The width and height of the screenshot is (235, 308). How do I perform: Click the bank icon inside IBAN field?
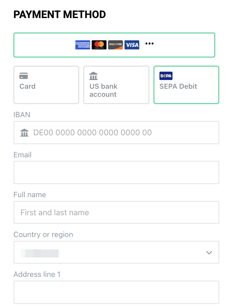pos(24,133)
